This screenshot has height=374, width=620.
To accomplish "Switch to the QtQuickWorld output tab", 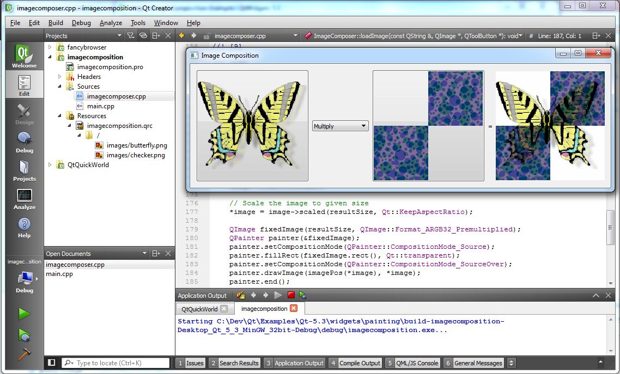I will click(x=199, y=309).
